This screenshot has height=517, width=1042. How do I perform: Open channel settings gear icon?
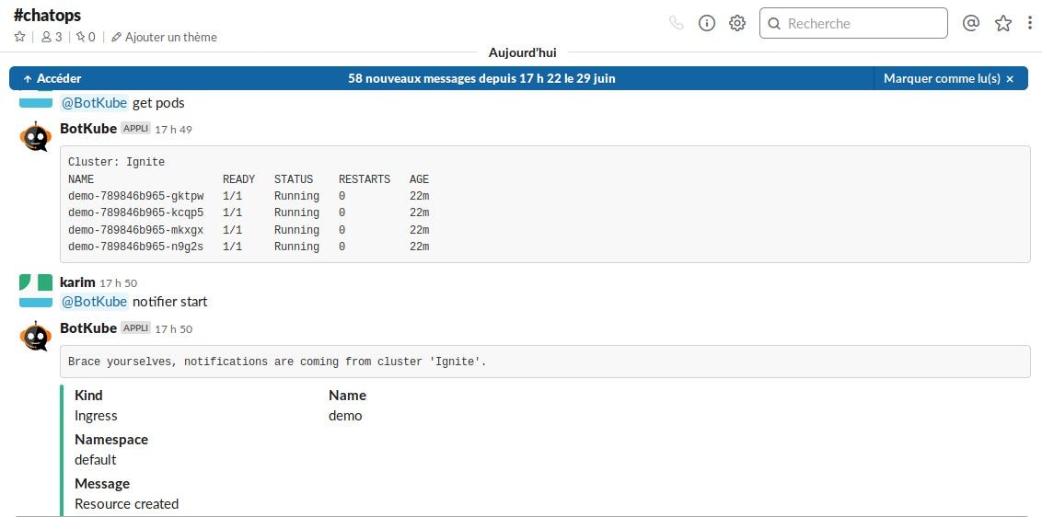(x=737, y=23)
